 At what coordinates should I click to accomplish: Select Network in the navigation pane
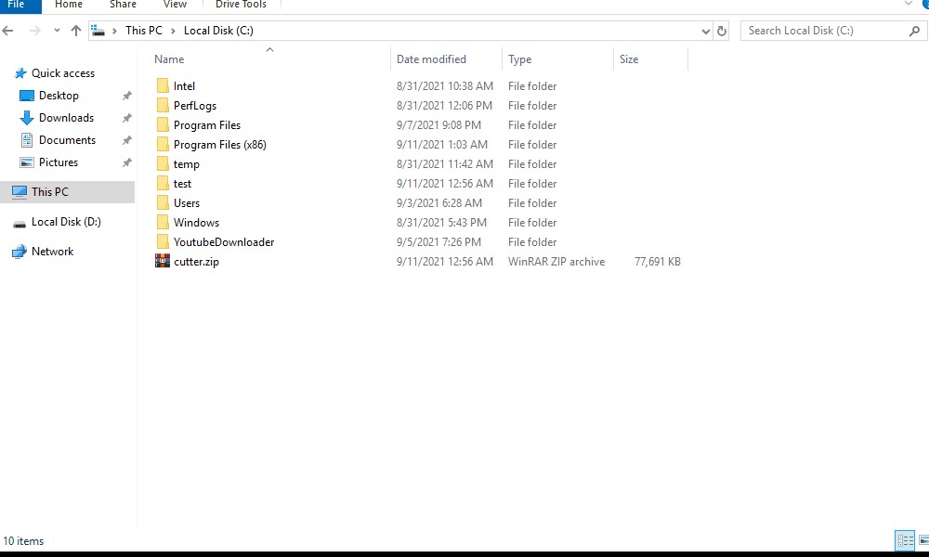coord(52,252)
